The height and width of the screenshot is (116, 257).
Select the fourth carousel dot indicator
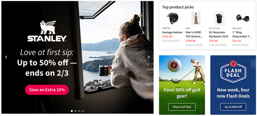[83, 111]
